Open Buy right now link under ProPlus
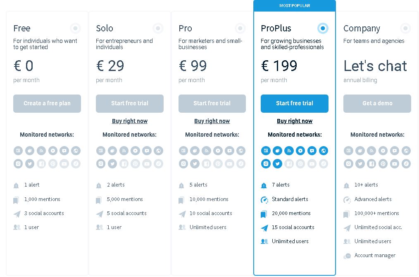This screenshot has width=419, height=277. coord(295,121)
